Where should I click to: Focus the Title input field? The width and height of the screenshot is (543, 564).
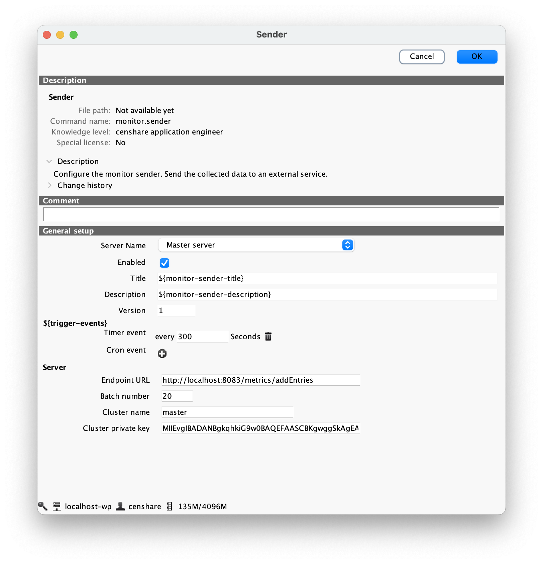pos(327,278)
